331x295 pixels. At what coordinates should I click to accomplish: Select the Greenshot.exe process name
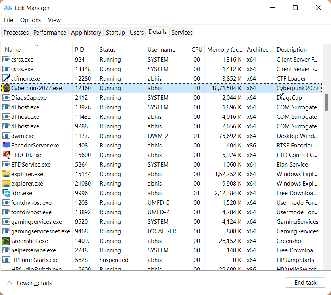tap(29, 241)
